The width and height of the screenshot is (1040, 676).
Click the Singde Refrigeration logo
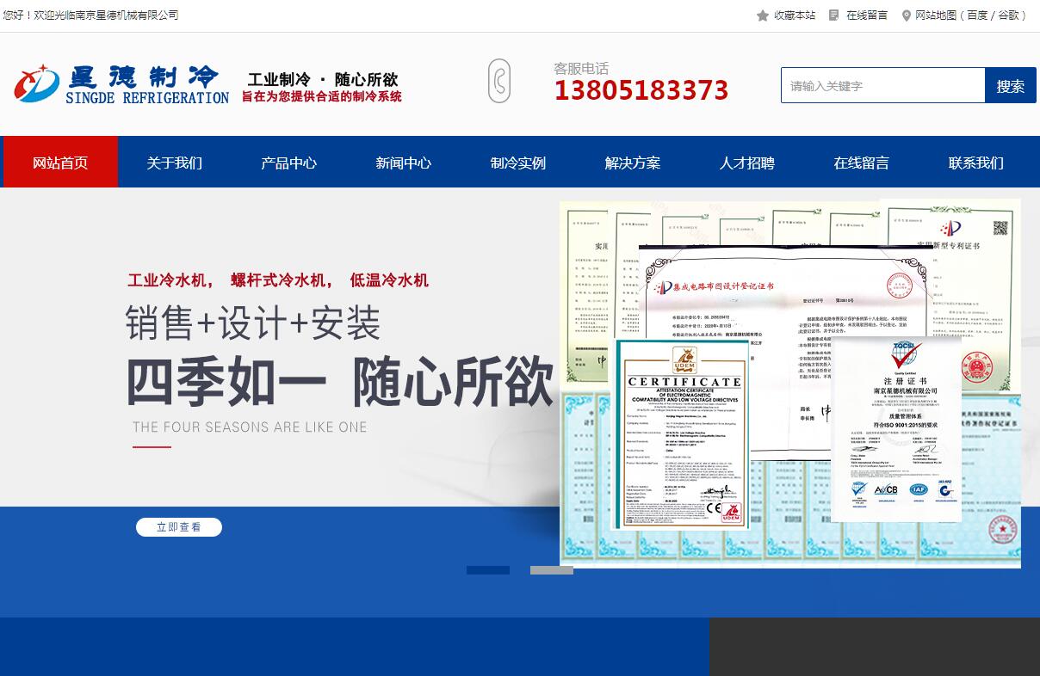click(121, 84)
